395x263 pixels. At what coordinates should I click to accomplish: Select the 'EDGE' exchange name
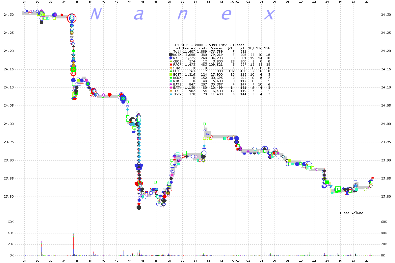[x=177, y=91]
